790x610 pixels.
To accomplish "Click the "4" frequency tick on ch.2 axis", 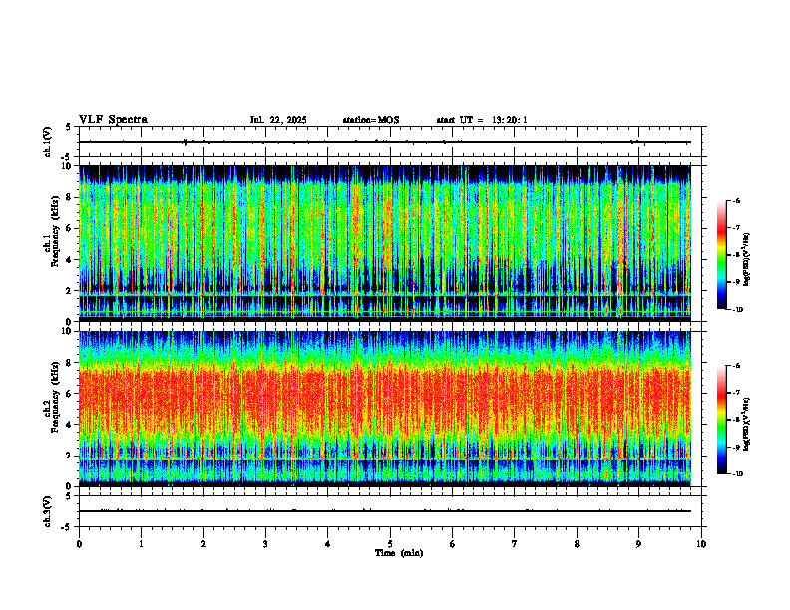I will (x=70, y=425).
